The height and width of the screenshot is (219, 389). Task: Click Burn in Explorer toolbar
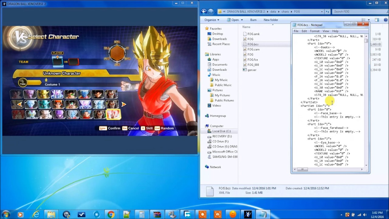[x=253, y=20]
